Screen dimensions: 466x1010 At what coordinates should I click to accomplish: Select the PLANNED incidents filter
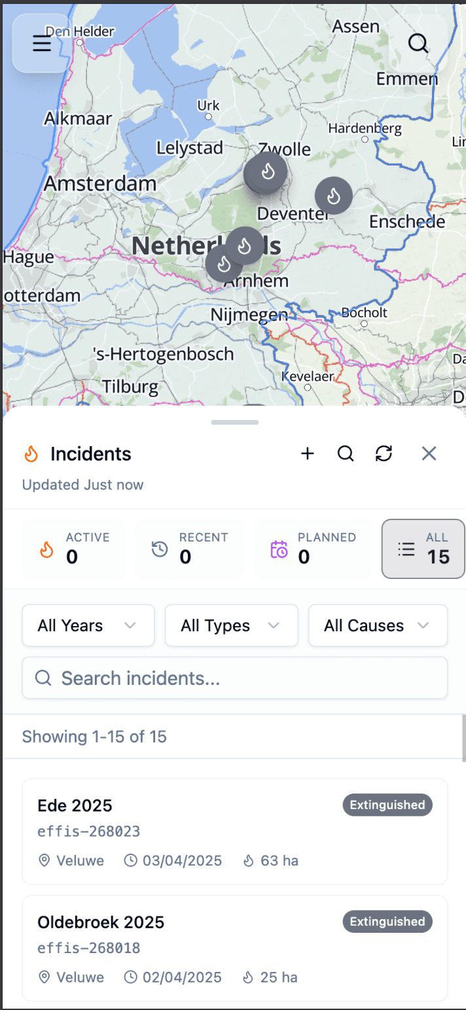point(312,549)
